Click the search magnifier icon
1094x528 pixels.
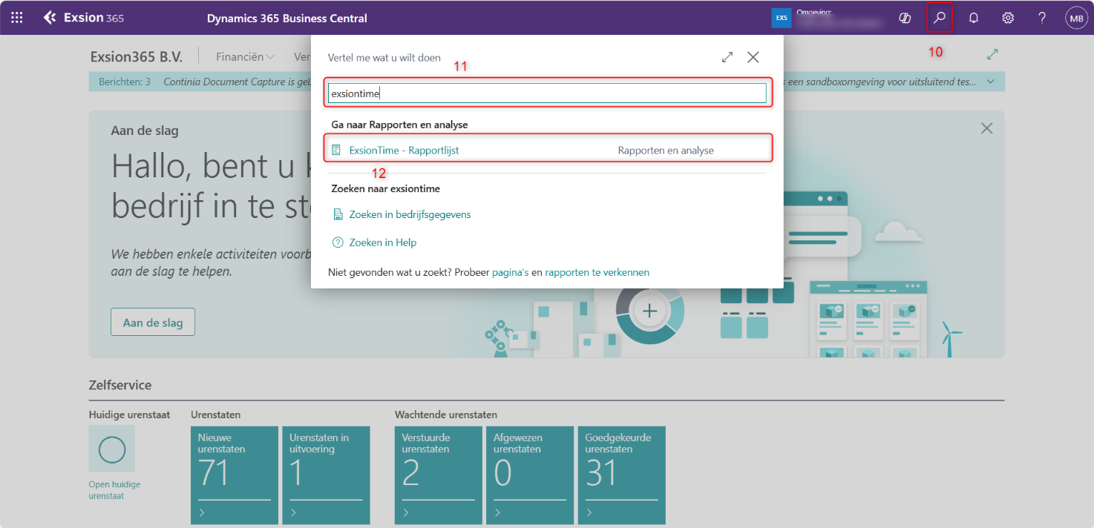click(940, 18)
